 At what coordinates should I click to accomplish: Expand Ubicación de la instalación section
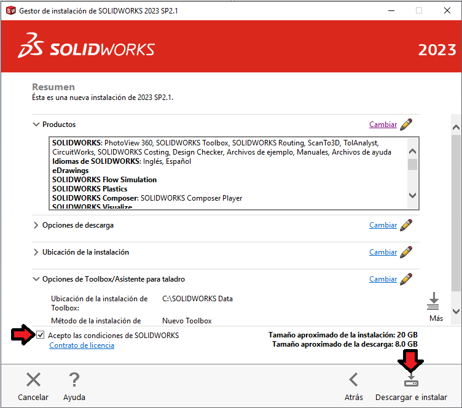(36, 252)
